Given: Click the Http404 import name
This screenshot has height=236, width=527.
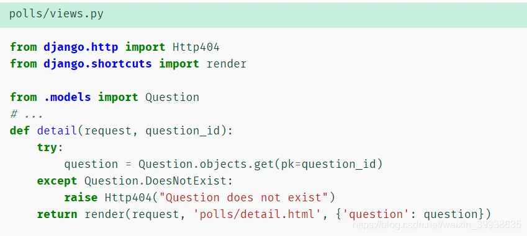Looking at the screenshot, I should (196, 47).
